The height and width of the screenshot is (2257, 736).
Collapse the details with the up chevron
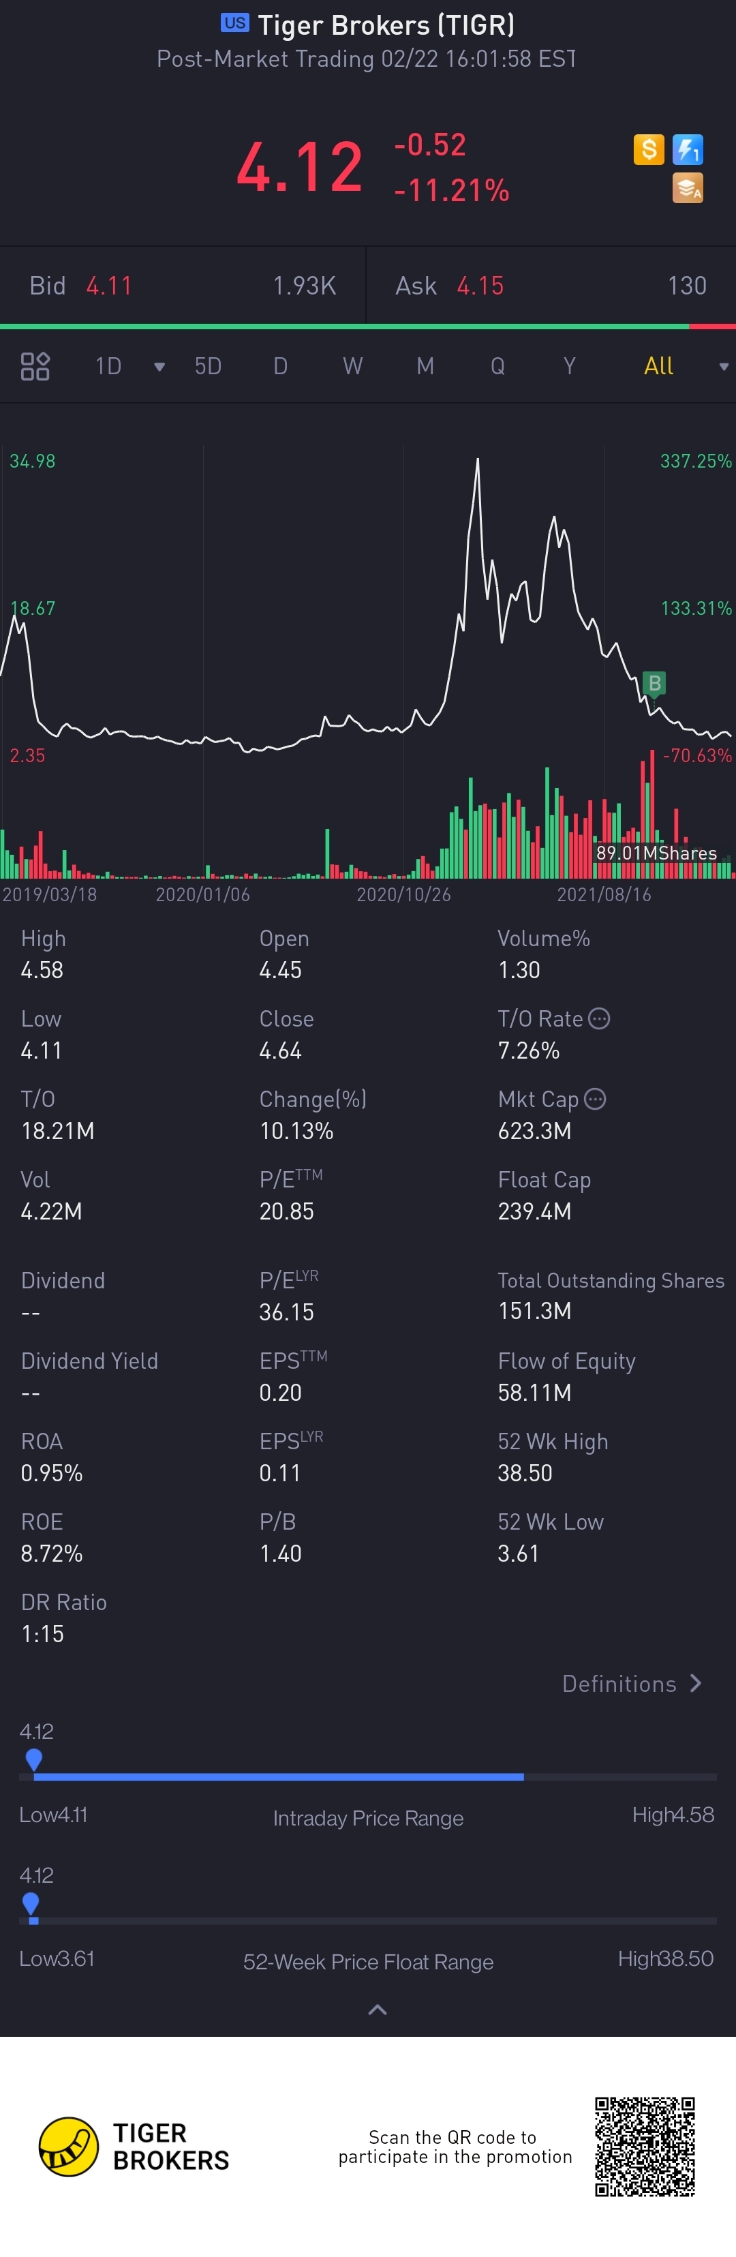click(x=378, y=2010)
